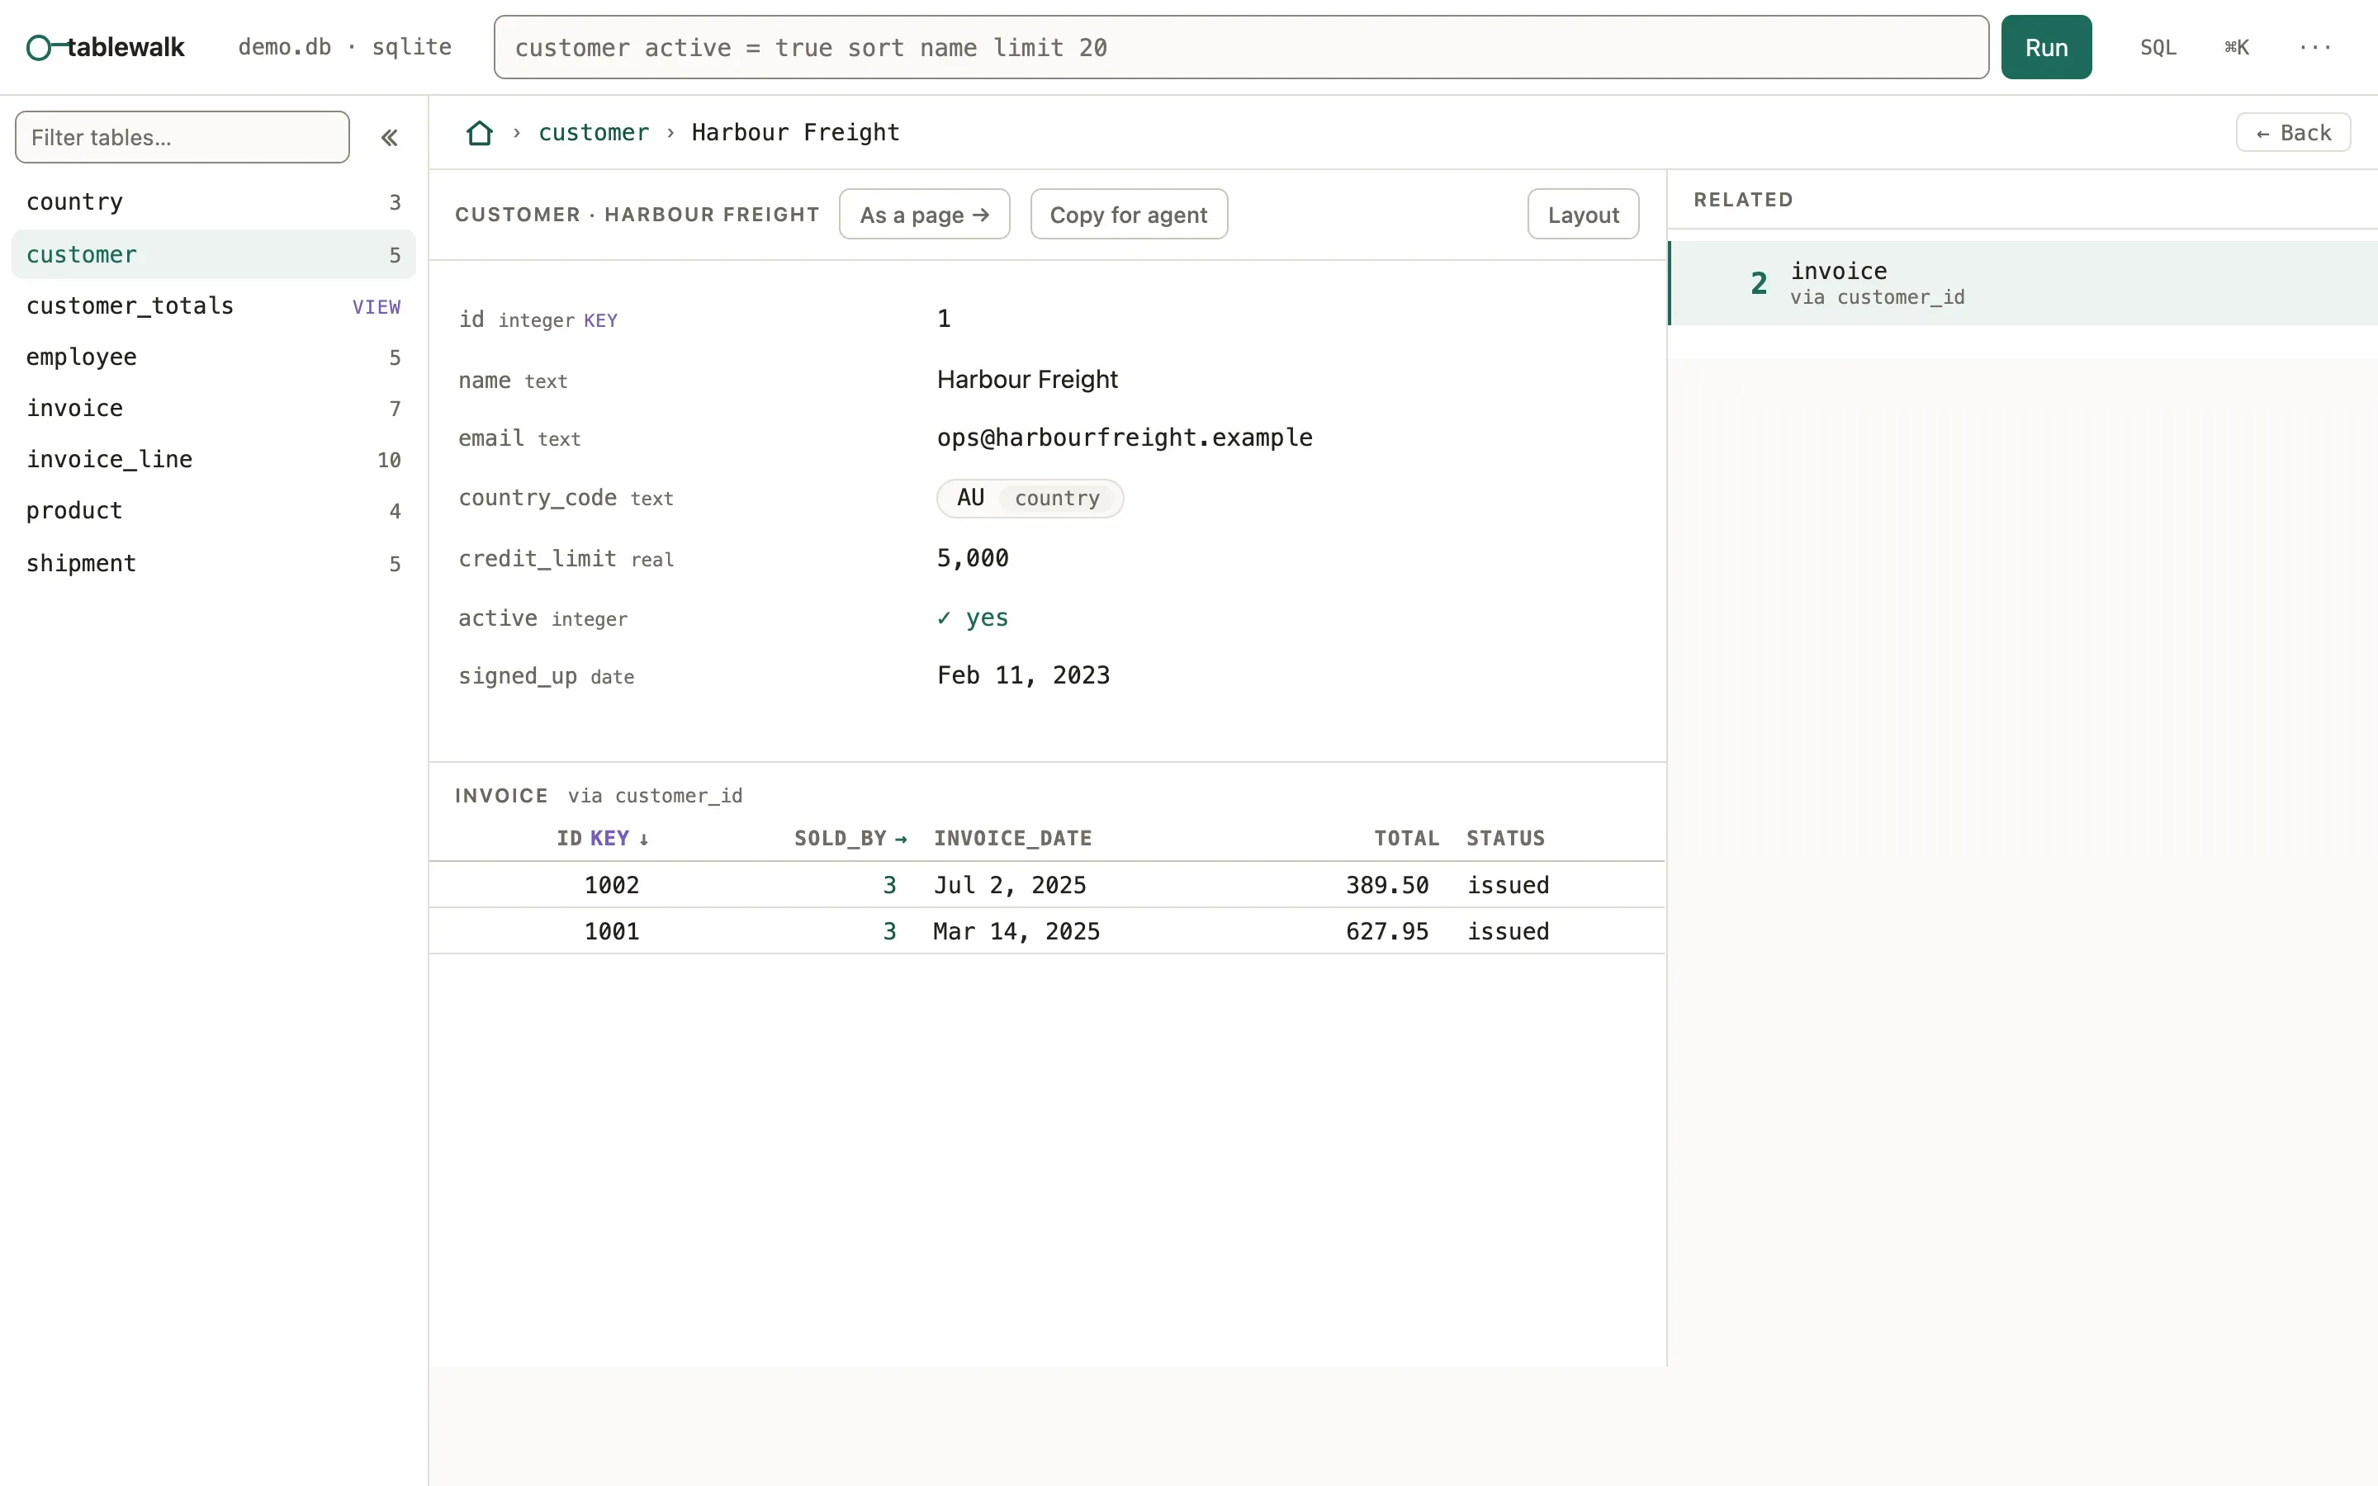
Task: Open invoice table in sidebar
Action: [x=213, y=408]
